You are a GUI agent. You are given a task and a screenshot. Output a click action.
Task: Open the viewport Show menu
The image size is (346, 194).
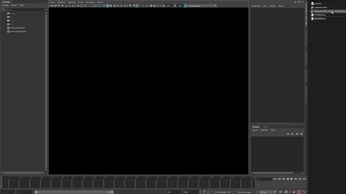click(81, 2)
